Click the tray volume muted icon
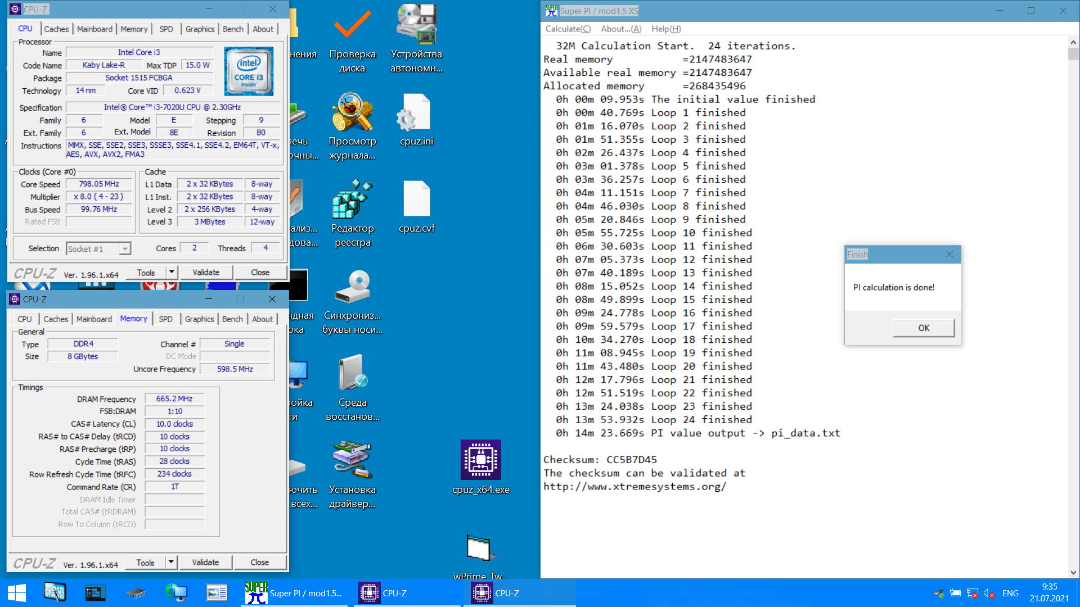This screenshot has width=1080, height=607. [989, 594]
